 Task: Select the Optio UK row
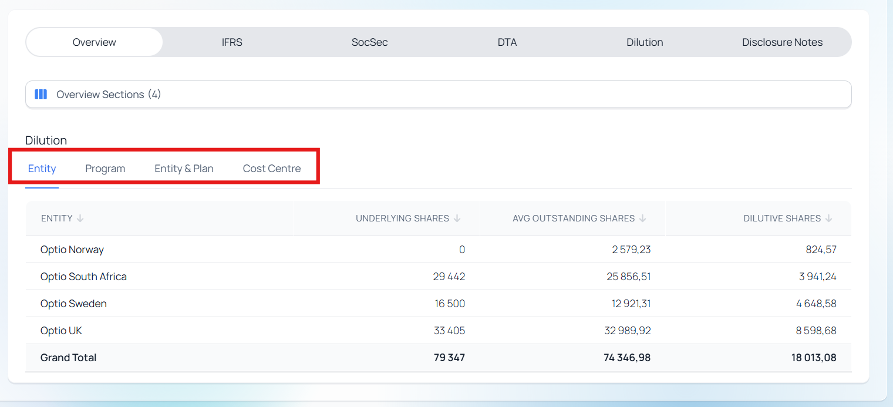tap(439, 331)
